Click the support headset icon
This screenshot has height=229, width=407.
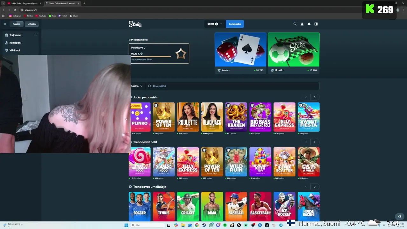tap(400, 217)
